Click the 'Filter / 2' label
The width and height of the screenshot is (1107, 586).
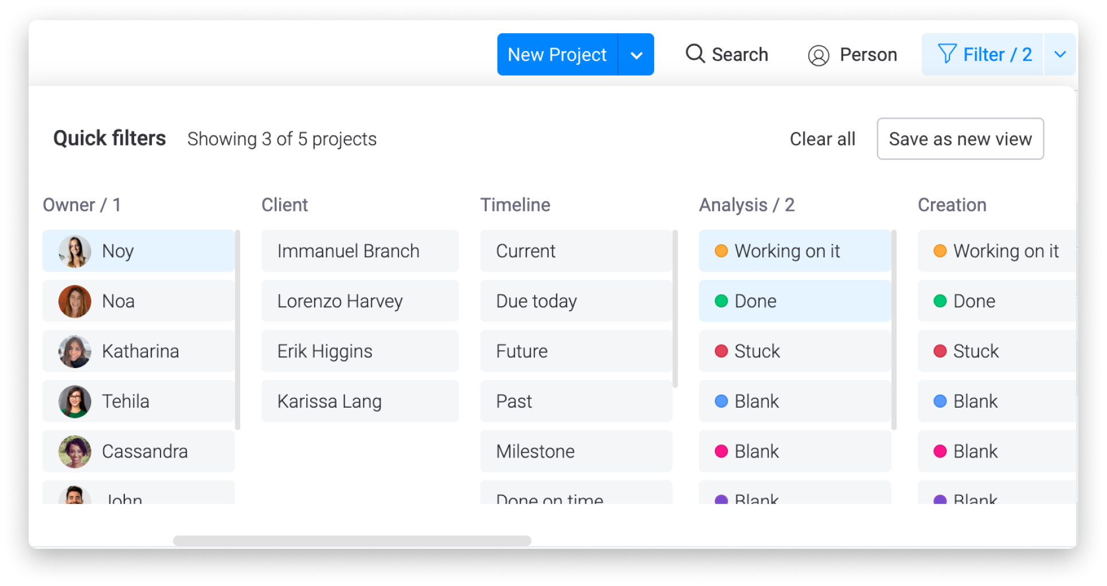coord(998,54)
